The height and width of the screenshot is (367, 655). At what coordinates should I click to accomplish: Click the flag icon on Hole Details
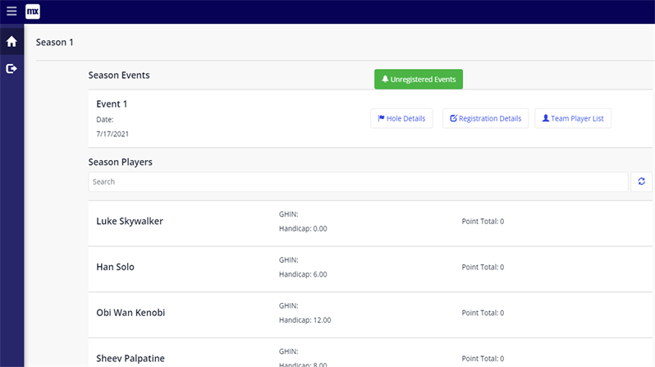pos(381,118)
